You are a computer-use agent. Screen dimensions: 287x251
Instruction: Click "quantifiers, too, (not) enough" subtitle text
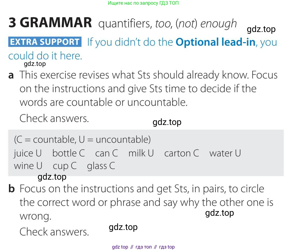[x=167, y=24]
